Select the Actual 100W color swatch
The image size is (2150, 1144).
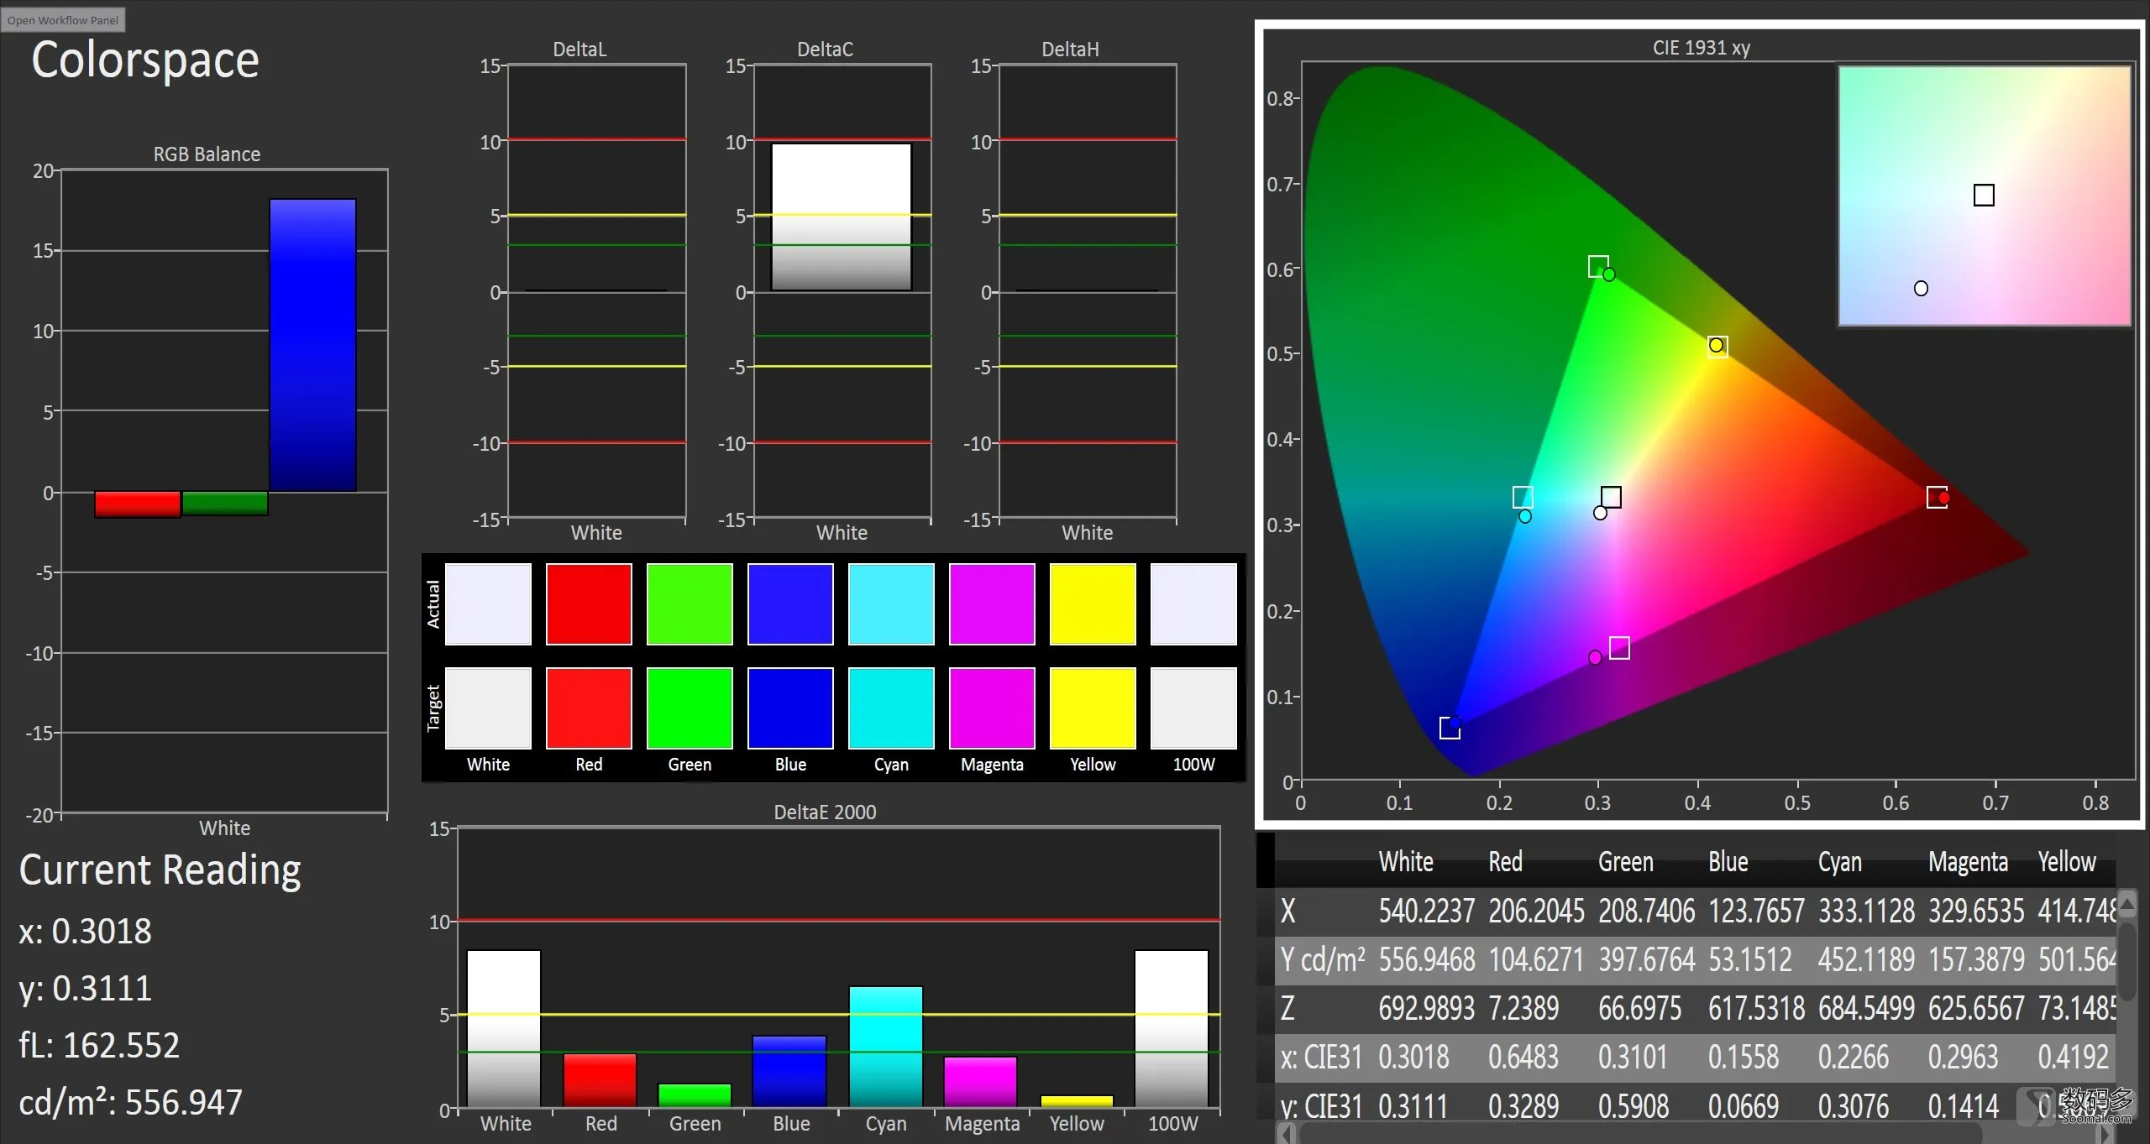point(1193,603)
